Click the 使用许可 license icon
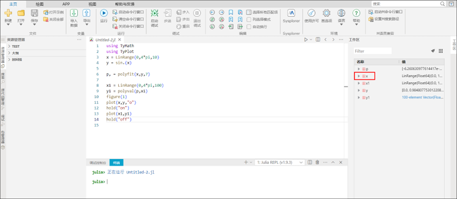The width and height of the screenshot is (457, 199). click(312, 13)
